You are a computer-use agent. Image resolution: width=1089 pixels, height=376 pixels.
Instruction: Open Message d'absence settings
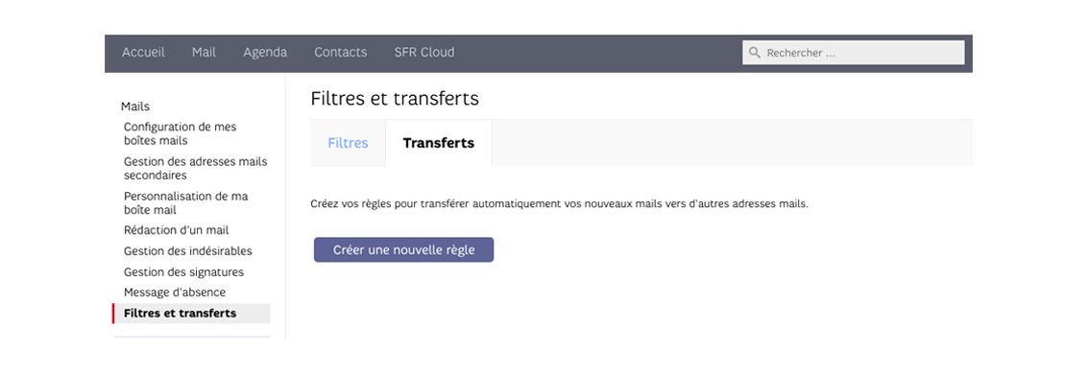coord(175,292)
